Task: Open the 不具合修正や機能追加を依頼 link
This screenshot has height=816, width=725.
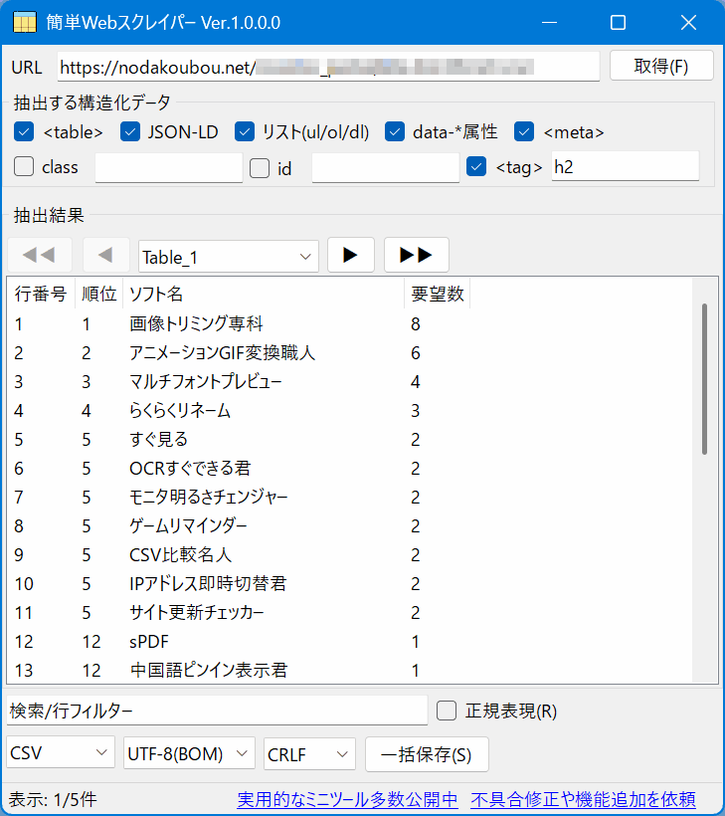Action: (583, 800)
